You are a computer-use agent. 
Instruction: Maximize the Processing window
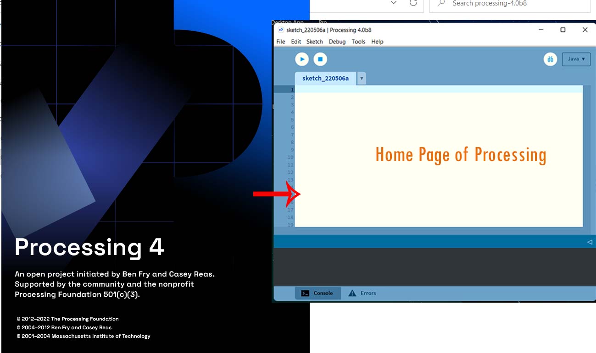coord(563,30)
